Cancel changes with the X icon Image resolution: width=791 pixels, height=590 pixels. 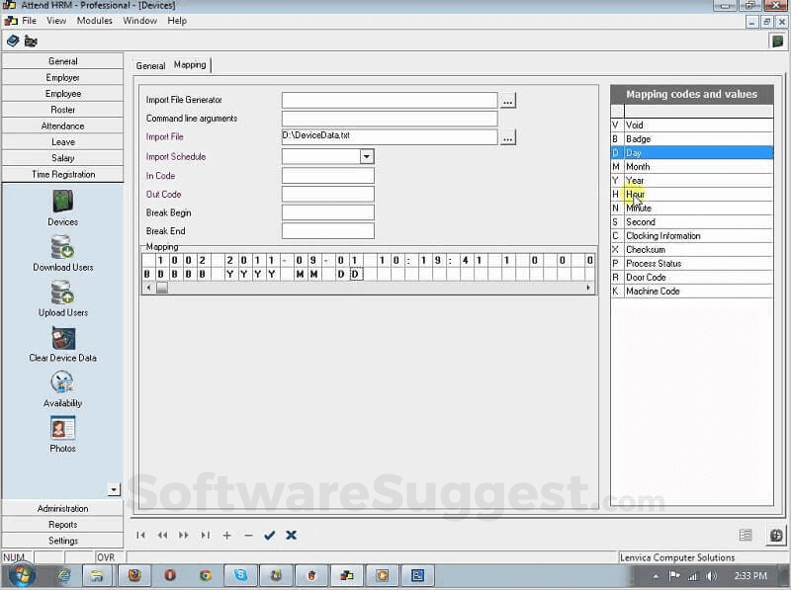291,535
